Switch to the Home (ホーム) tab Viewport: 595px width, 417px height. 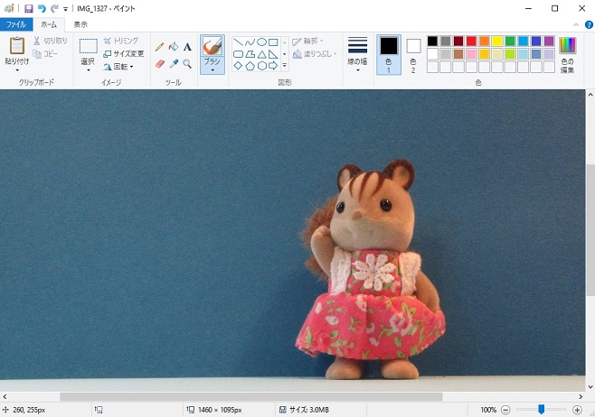coord(49,24)
